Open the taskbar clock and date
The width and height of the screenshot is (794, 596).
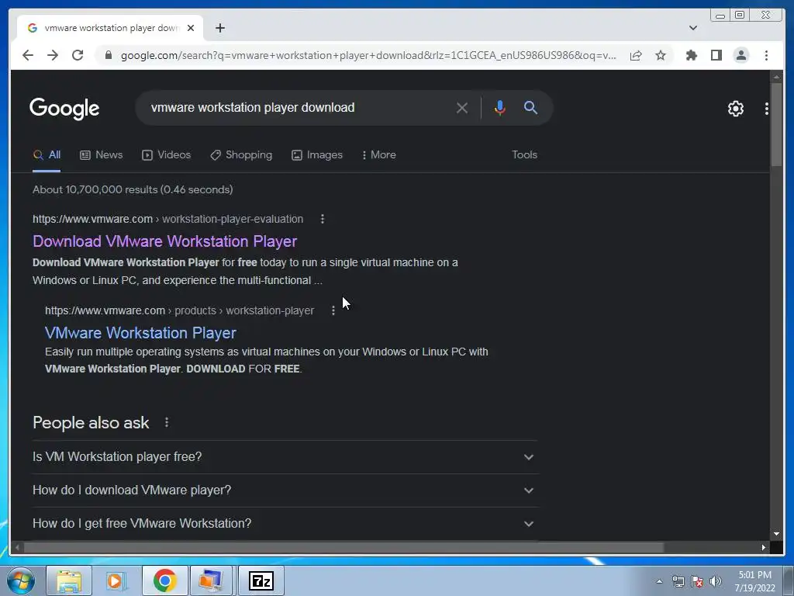[754, 581]
